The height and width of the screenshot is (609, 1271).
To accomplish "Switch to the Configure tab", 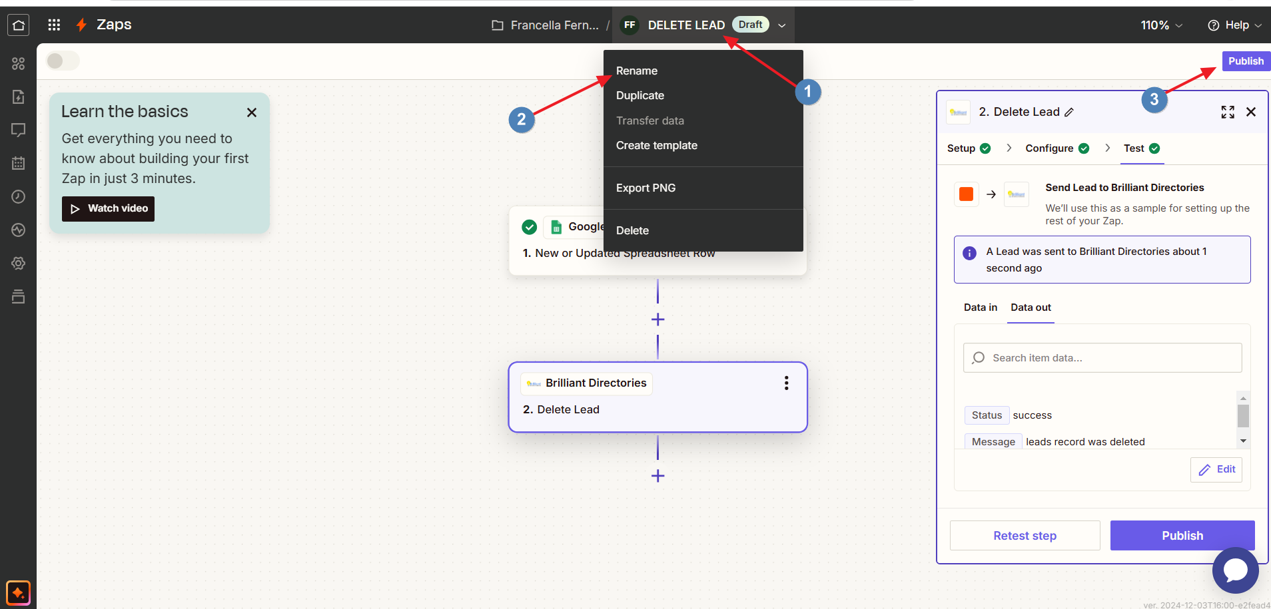I will click(x=1057, y=148).
